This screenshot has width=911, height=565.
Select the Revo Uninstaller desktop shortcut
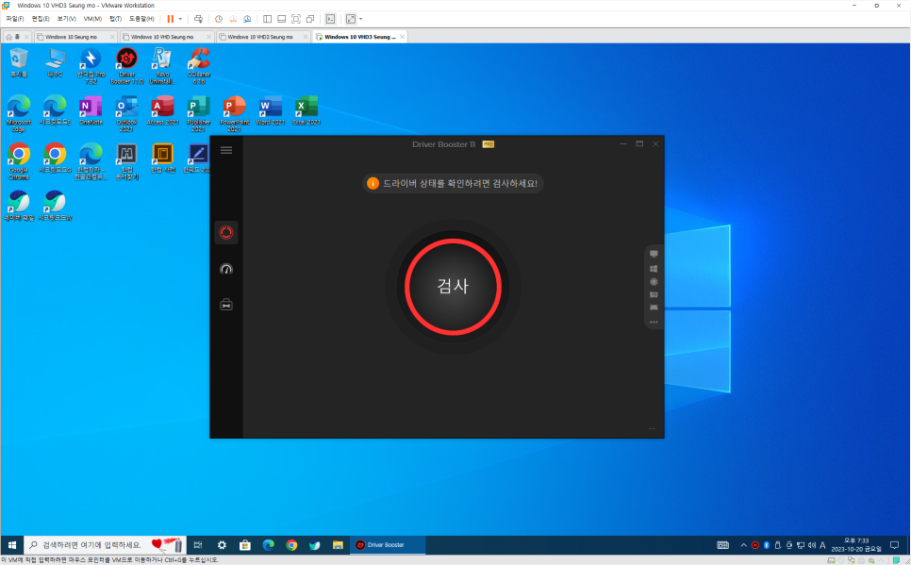[162, 66]
